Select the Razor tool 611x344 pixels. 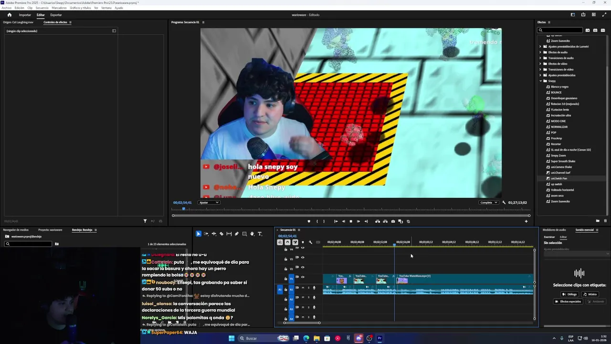221,234
